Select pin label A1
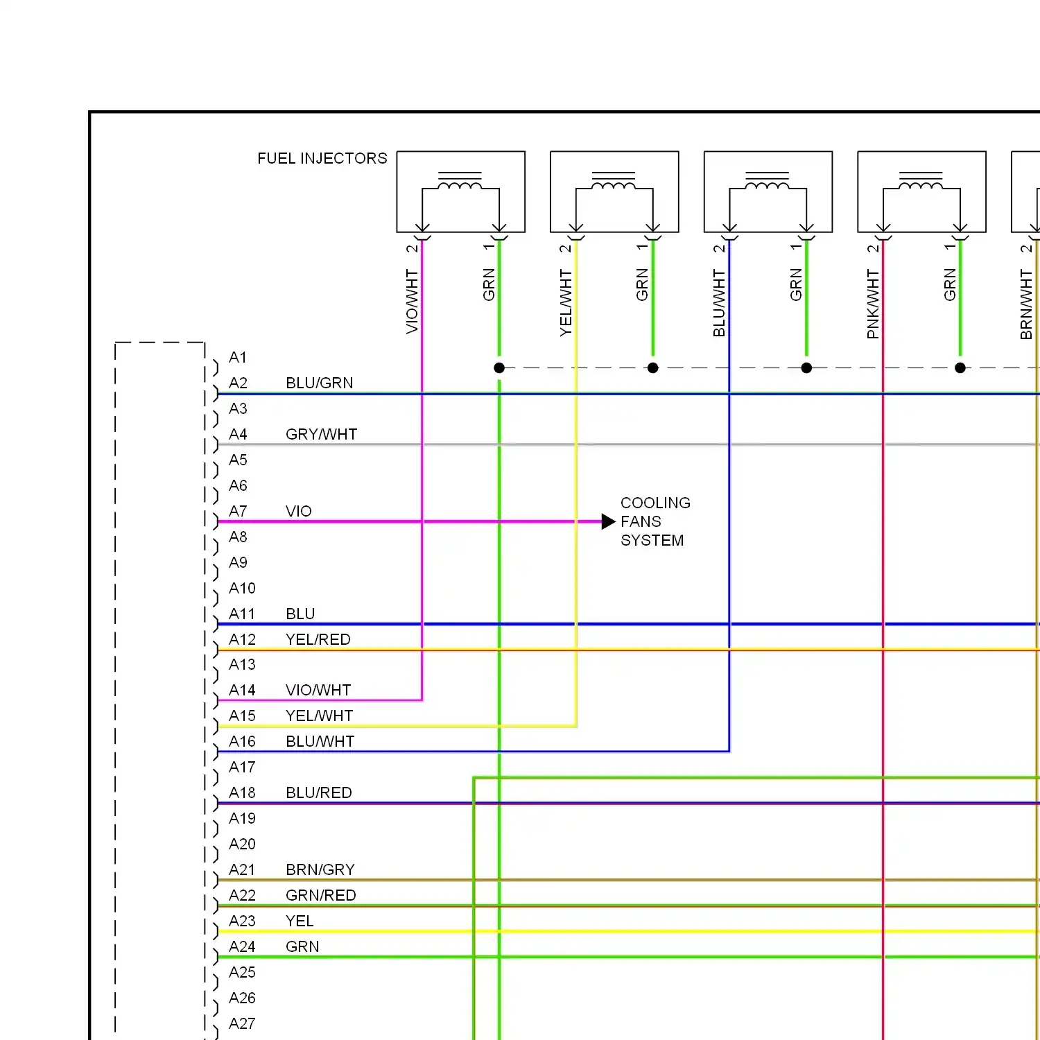 pos(238,358)
